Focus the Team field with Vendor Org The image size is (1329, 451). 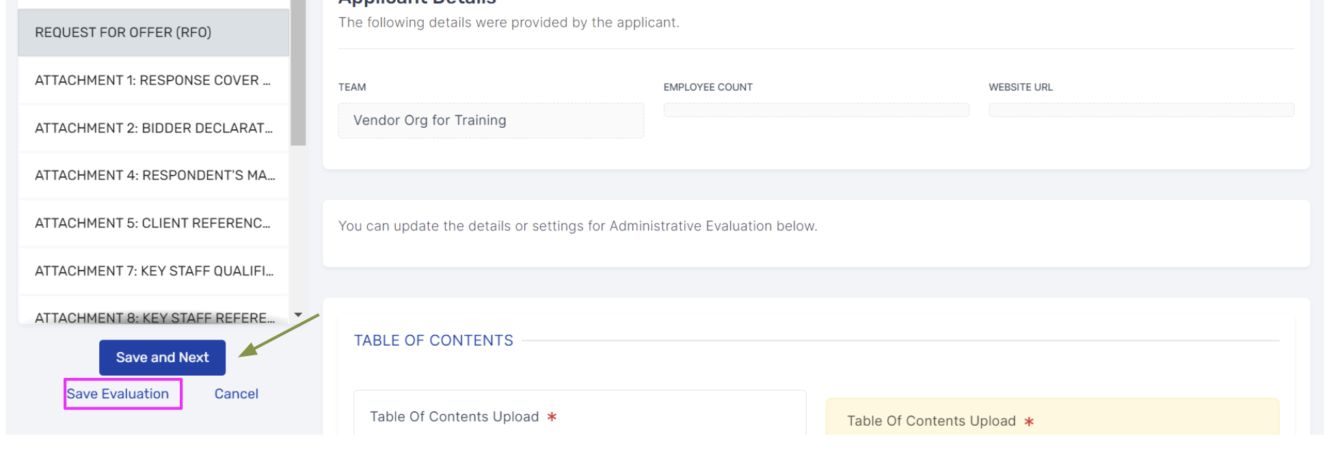point(491,121)
